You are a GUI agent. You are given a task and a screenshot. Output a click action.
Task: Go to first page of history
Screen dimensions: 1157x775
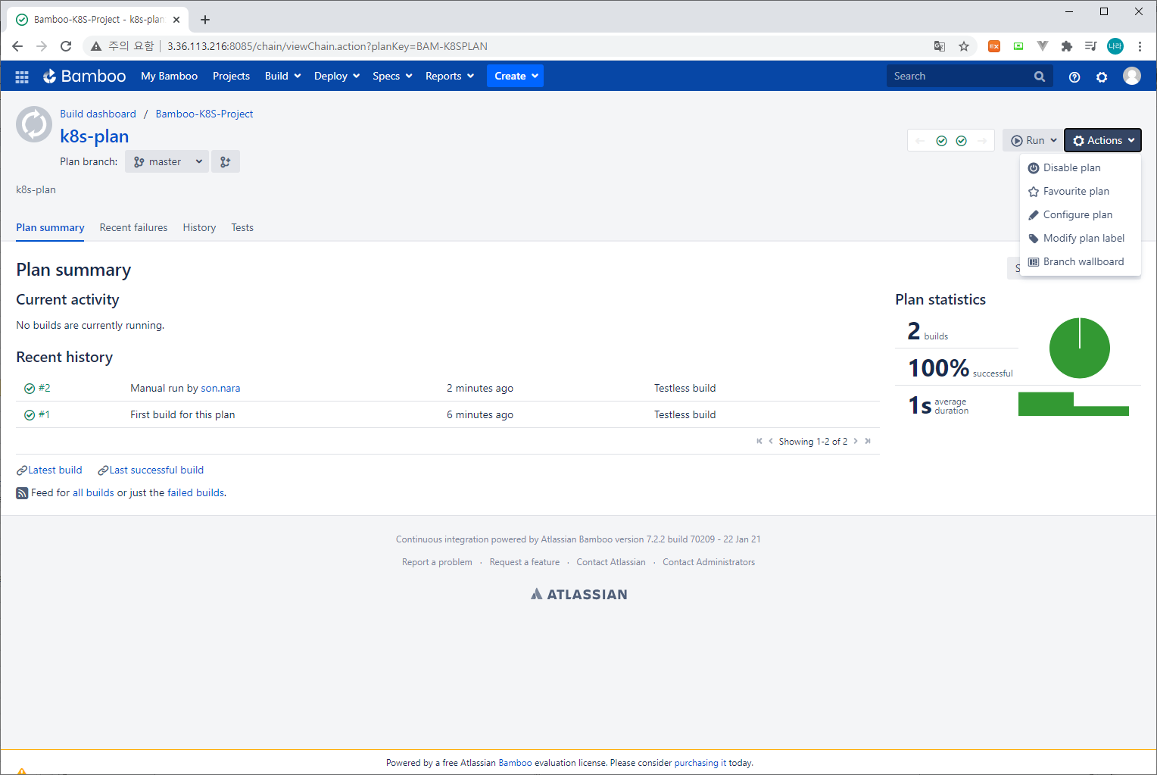coord(759,441)
